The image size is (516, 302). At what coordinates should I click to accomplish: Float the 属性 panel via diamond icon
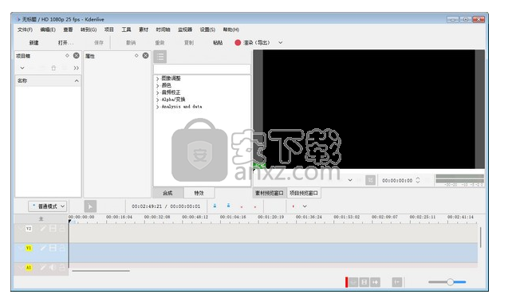(x=136, y=56)
